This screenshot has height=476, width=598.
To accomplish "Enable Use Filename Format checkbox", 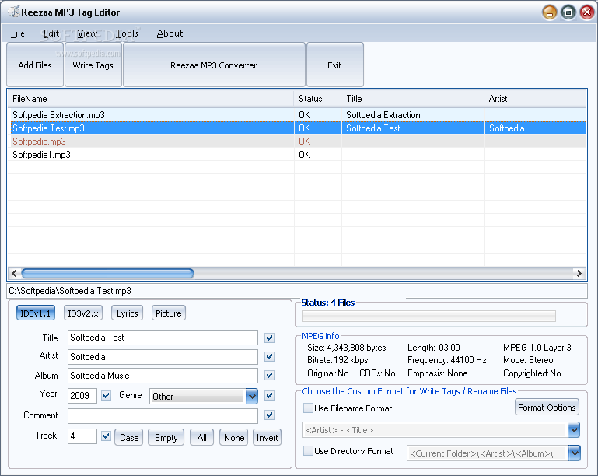I will (x=308, y=408).
